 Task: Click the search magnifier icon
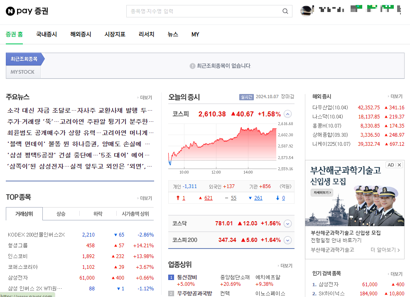(x=285, y=11)
